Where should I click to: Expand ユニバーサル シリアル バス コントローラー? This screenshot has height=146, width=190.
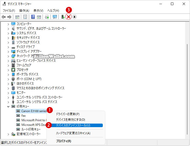coord(8,98)
